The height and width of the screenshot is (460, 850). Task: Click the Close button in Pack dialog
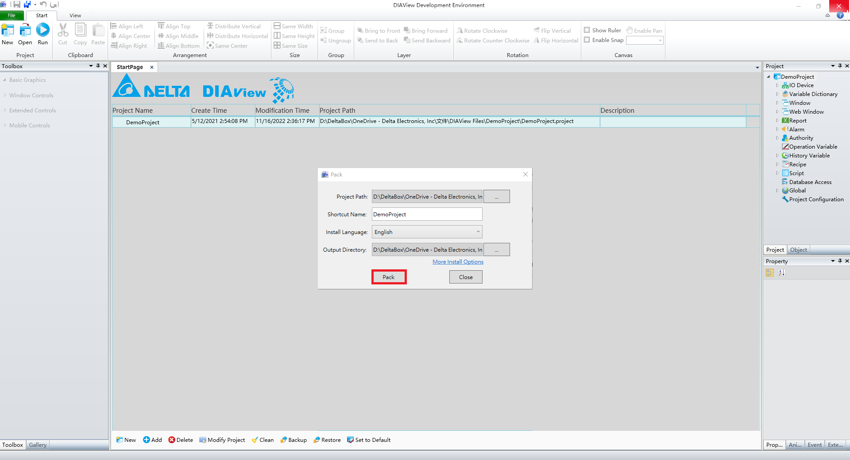(466, 277)
